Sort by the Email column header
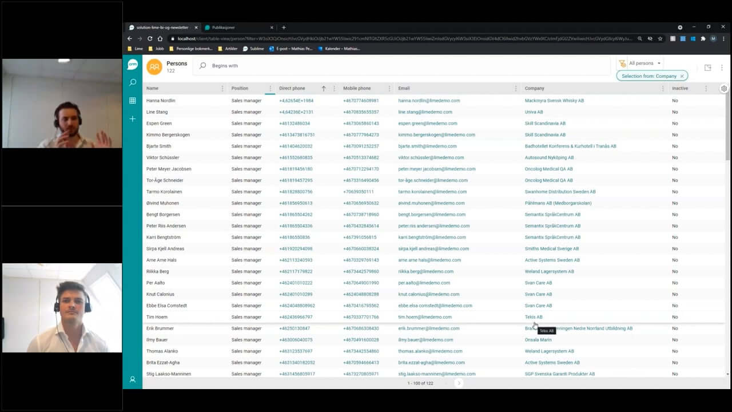Image resolution: width=732 pixels, height=412 pixels. pos(404,89)
